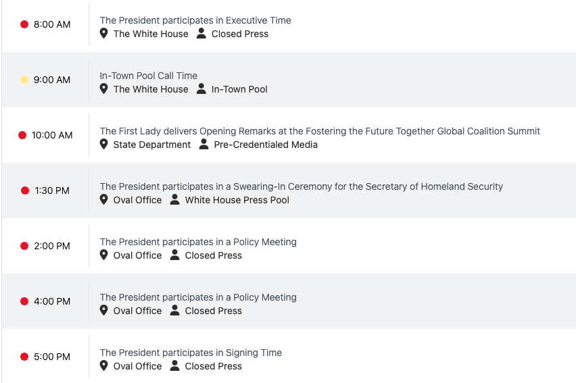Screen dimensions: 576x383
Task: Open the In-Town Pool Call Time event
Action: tap(149, 76)
